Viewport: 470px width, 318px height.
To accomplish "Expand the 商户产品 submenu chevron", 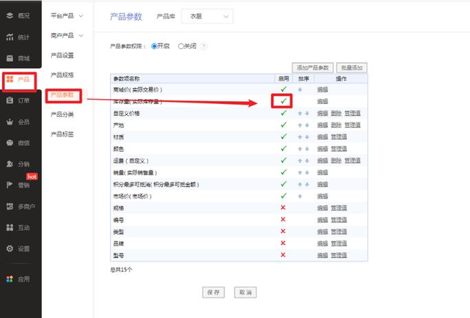I will 81,36.
